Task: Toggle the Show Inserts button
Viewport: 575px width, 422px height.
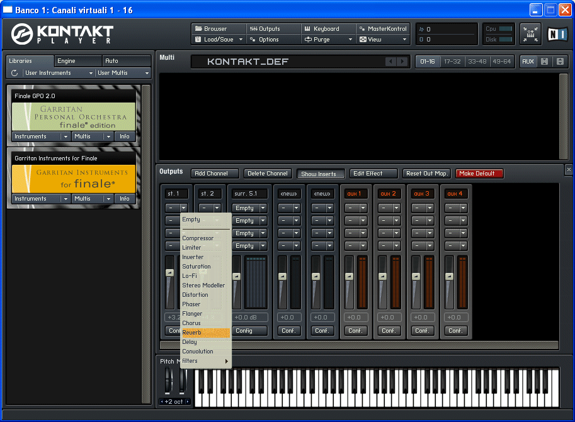Action: click(x=321, y=174)
